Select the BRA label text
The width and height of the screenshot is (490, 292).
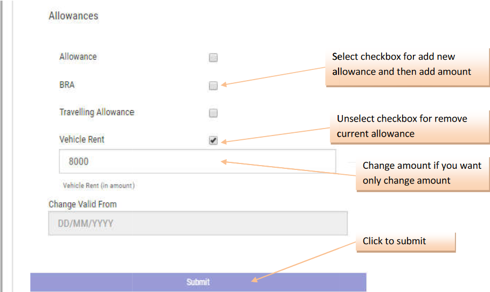[x=67, y=85]
